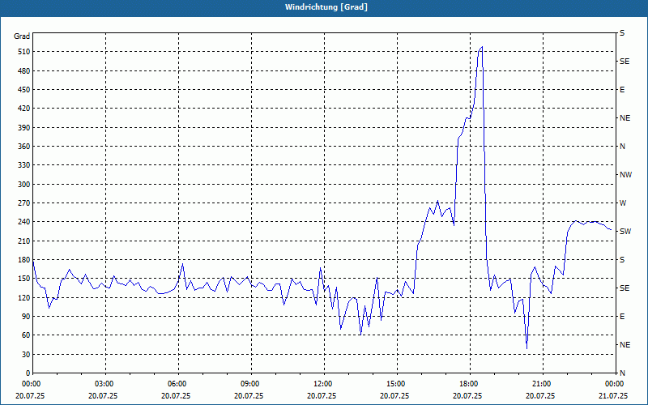Select the "N" compass label level with 0
648x405 pixels.
pyautogui.click(x=622, y=373)
